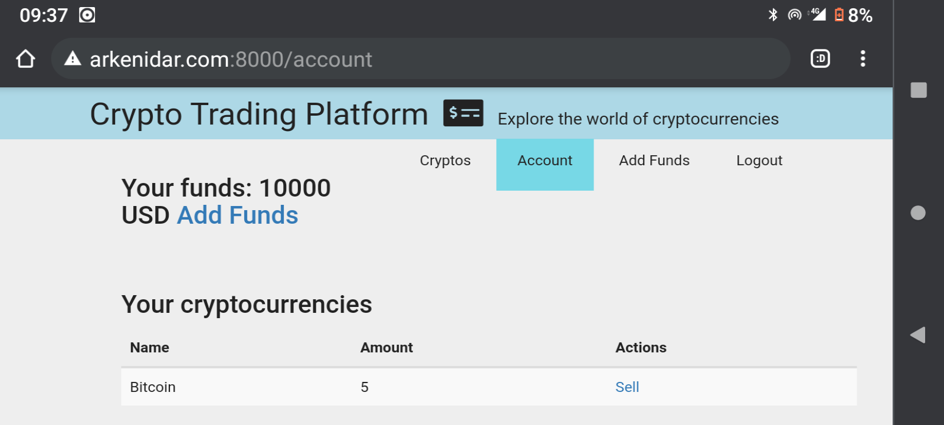This screenshot has width=944, height=425.
Task: Open the Cryptos navigation tab
Action: click(445, 161)
